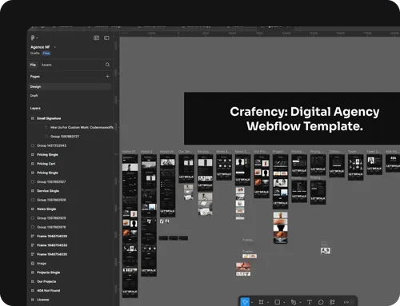Screen dimensions: 400x306
Task: Select the Design page
Action: tap(70, 86)
